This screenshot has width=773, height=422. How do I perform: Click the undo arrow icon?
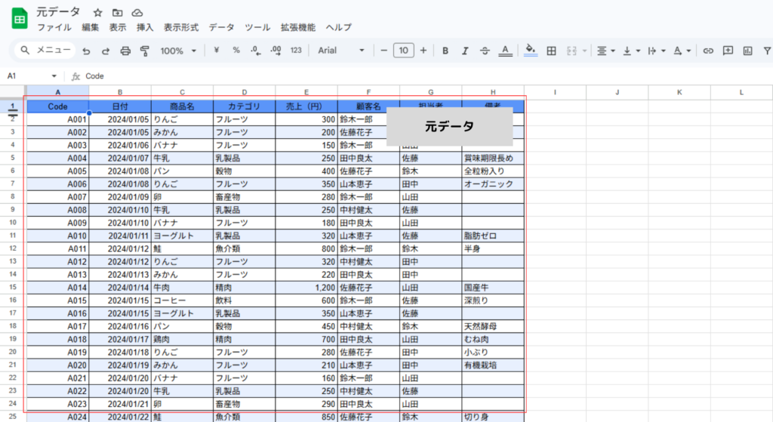pos(86,51)
